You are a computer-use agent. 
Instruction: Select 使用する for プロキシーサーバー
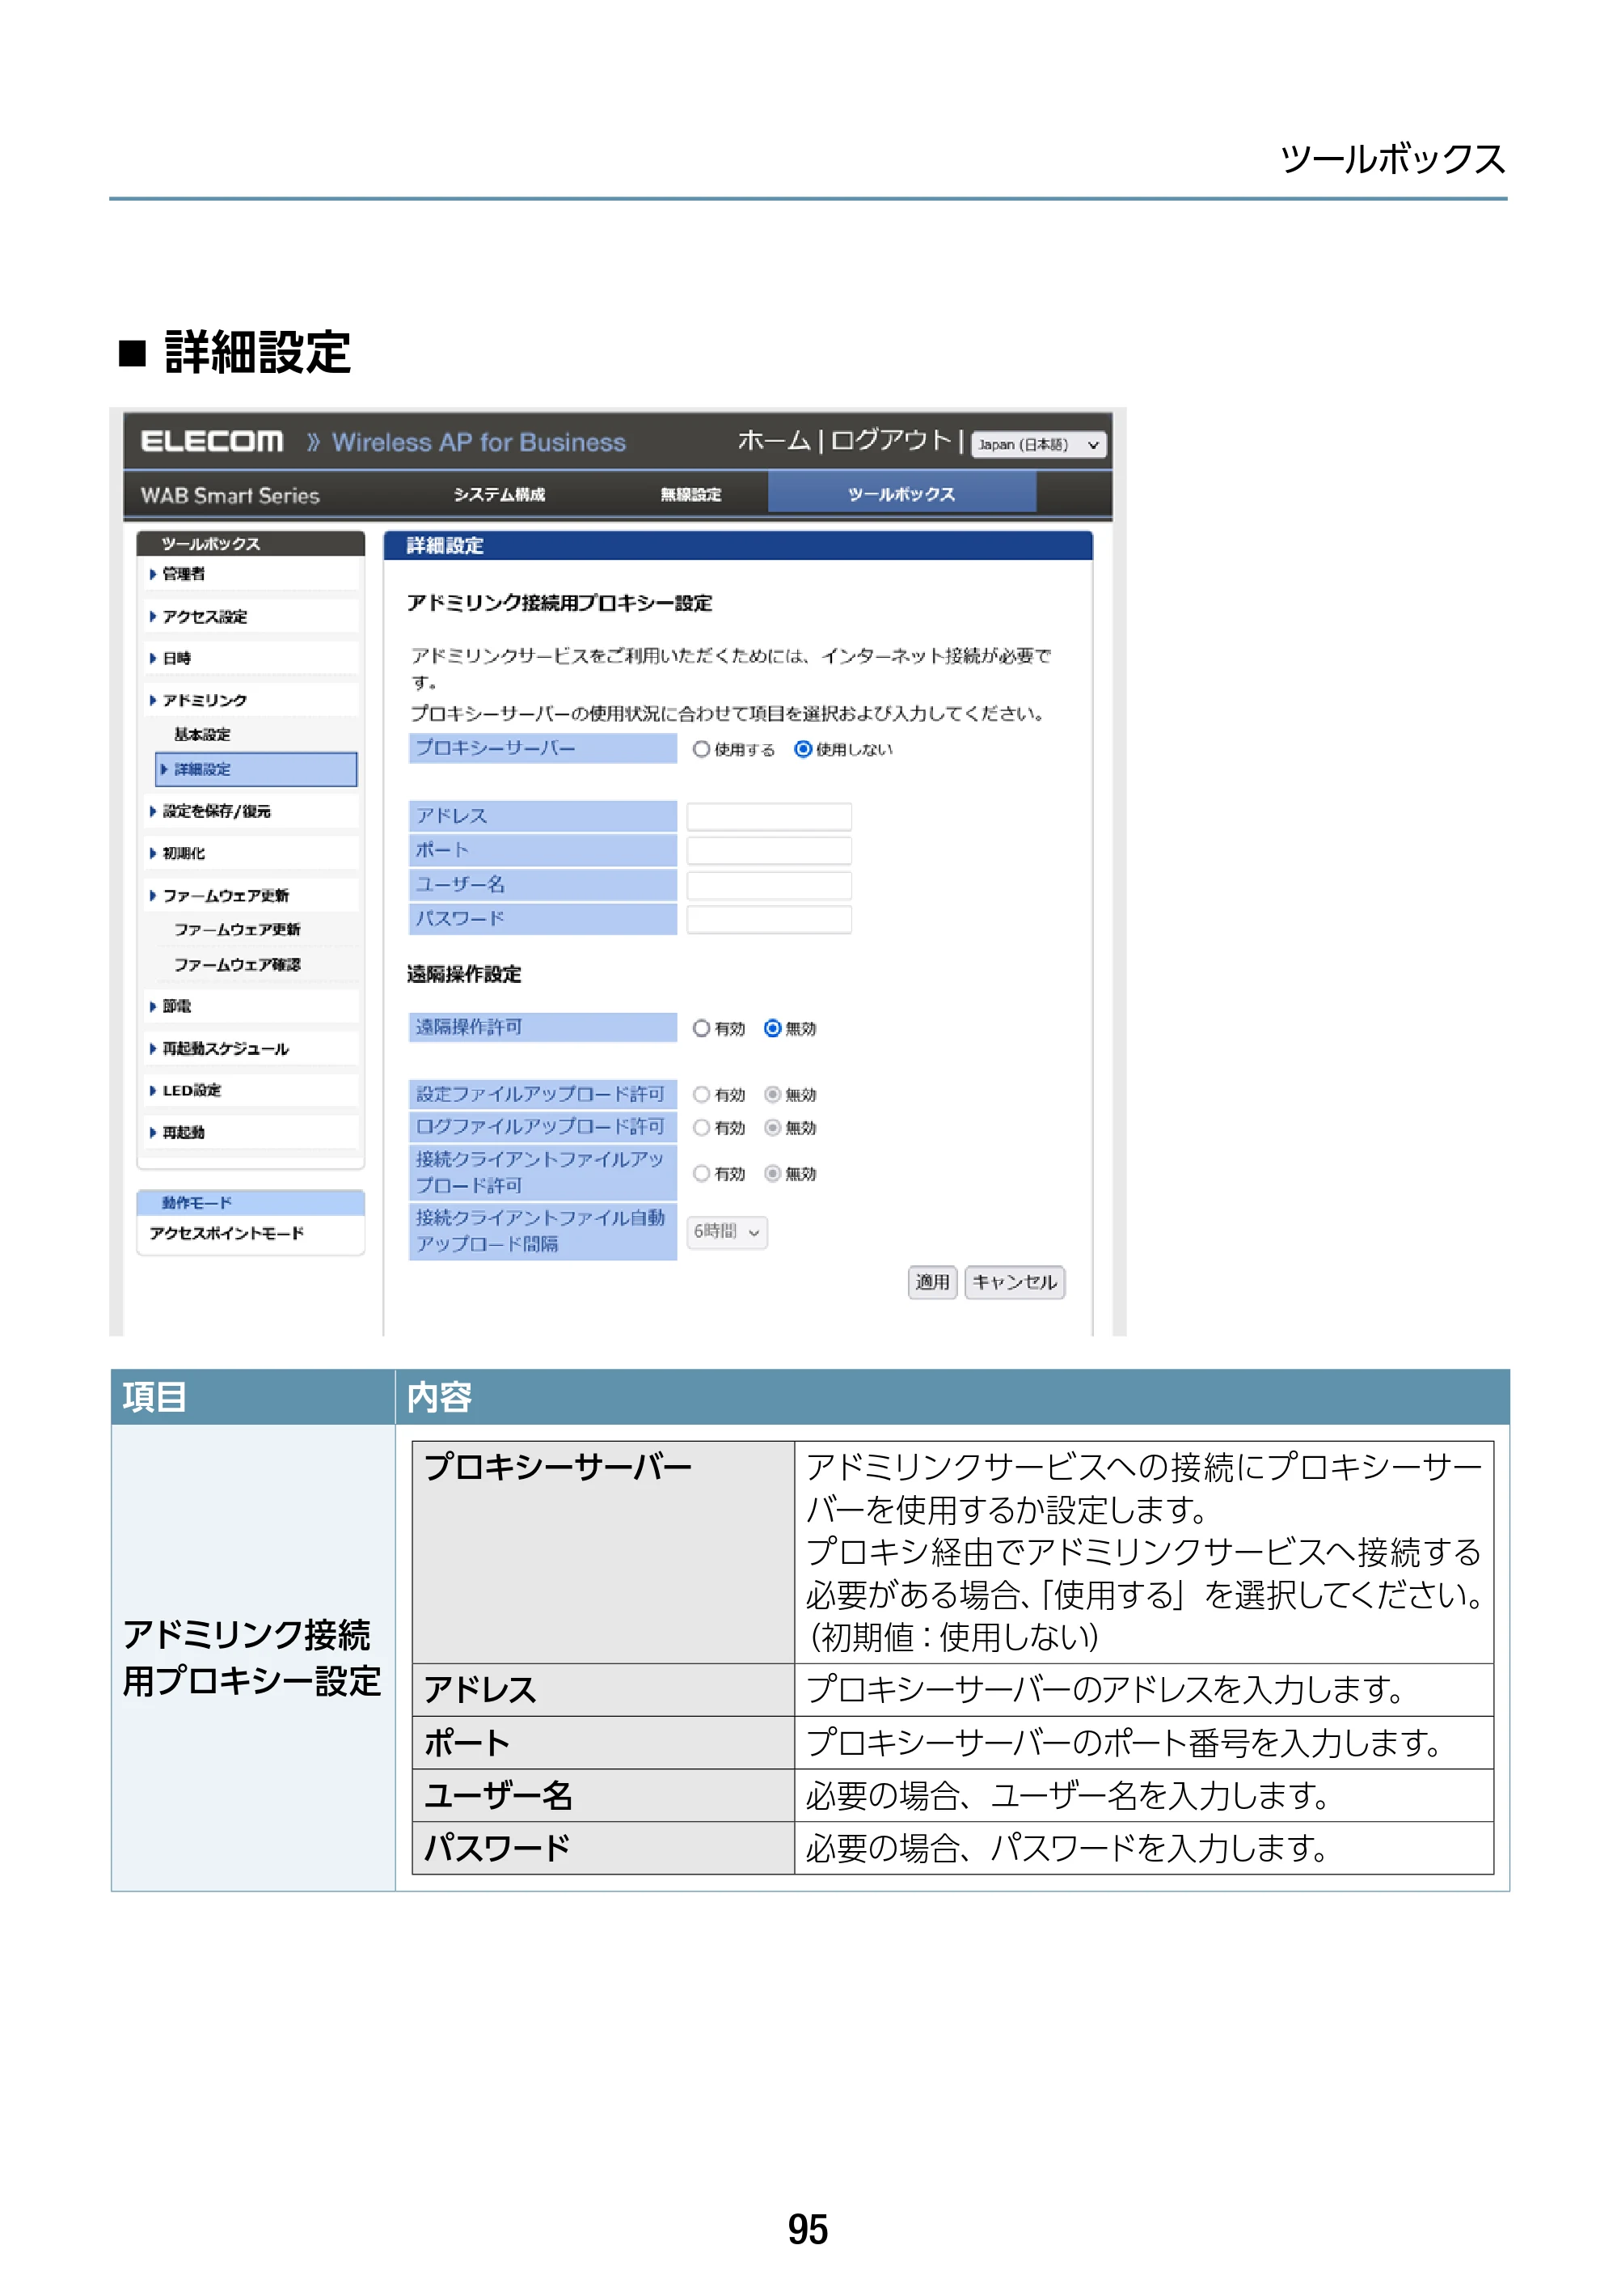[x=702, y=749]
